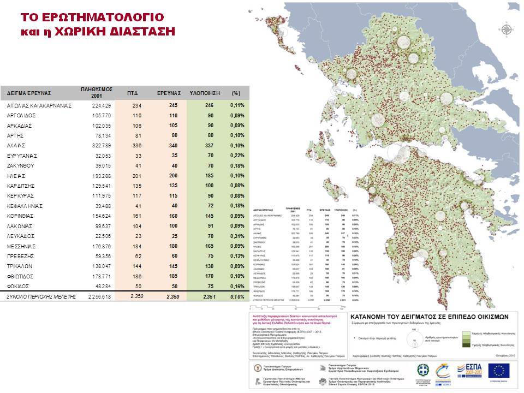This screenshot has height=393, width=524.
Task: Click the ΔΕΙΓΜΑ ΕΡΕΥΝΑΣ column header
Action: click(x=29, y=93)
